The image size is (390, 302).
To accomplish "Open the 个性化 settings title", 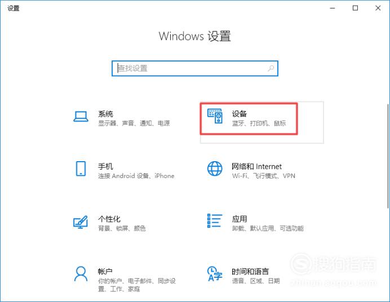I will coord(109,219).
